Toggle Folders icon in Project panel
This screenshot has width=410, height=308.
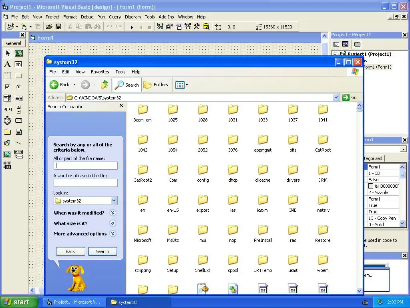[357, 44]
